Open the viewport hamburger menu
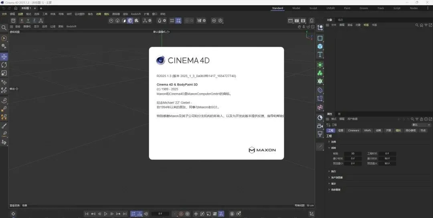 click(12, 26)
